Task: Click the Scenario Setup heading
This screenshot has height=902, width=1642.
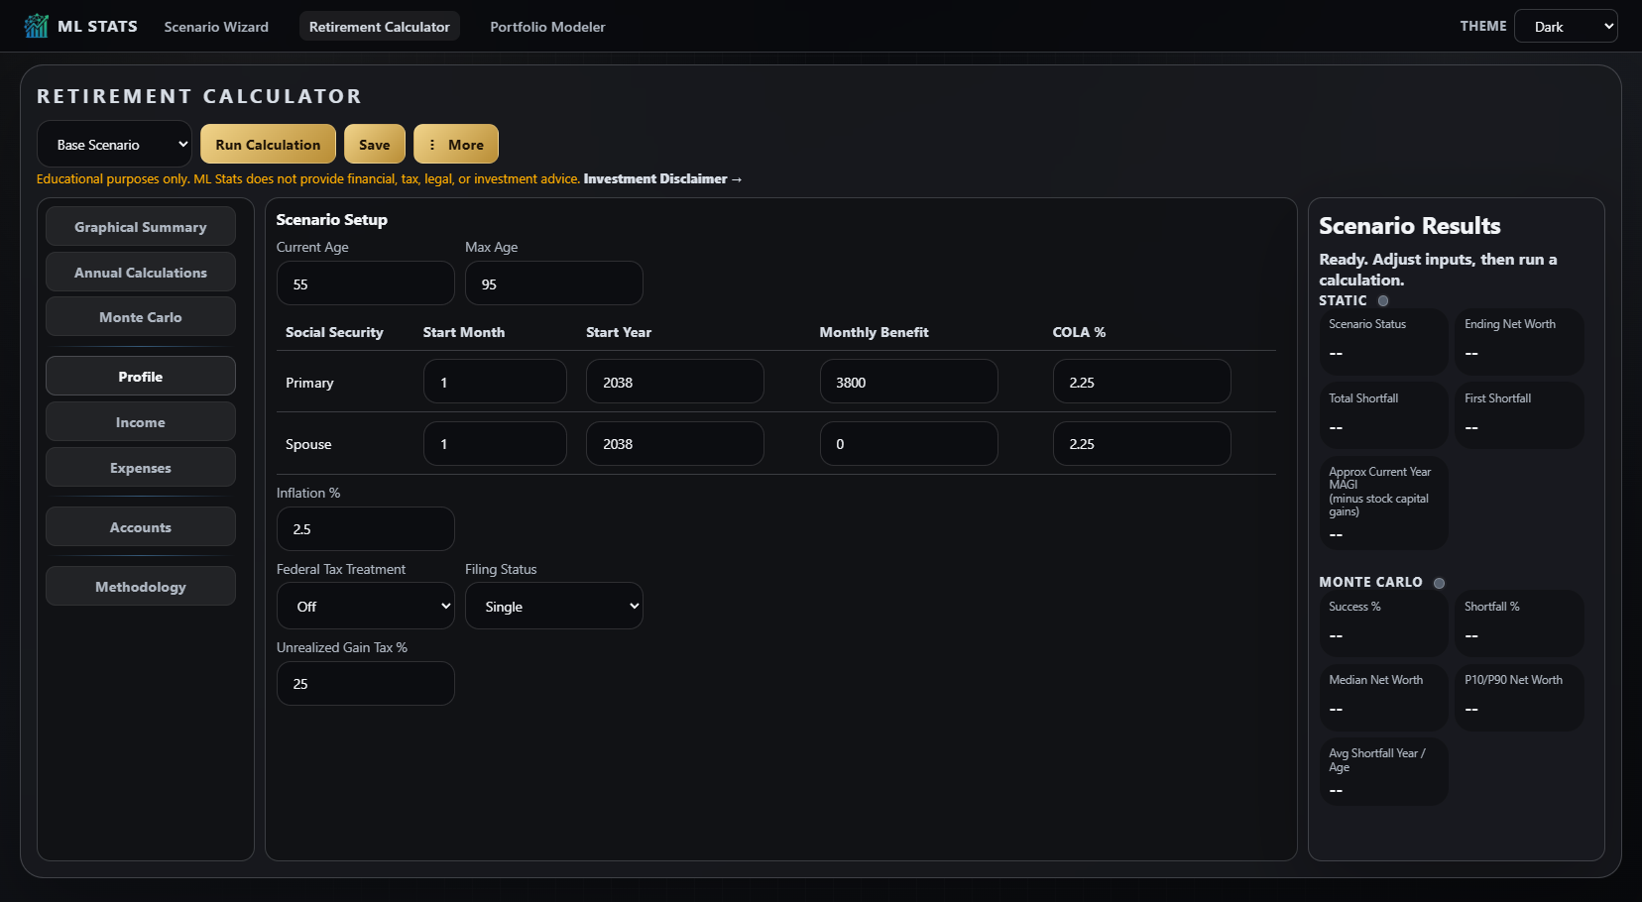Action: tap(331, 220)
